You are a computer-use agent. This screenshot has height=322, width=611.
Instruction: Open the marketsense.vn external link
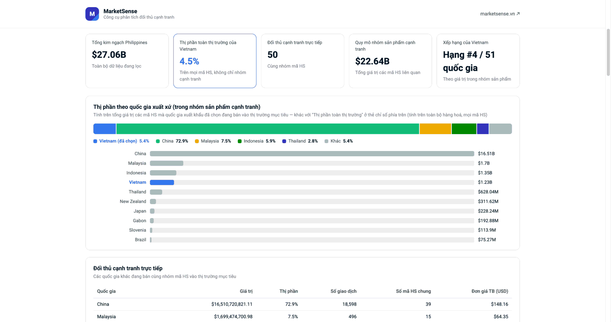pyautogui.click(x=500, y=14)
